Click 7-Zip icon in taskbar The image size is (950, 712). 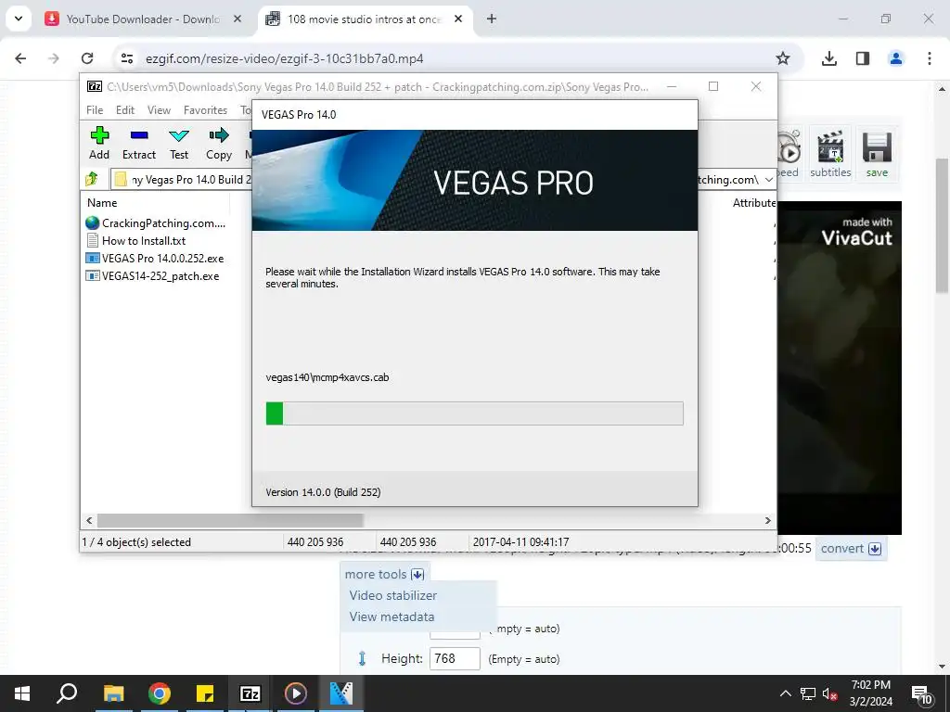(250, 693)
